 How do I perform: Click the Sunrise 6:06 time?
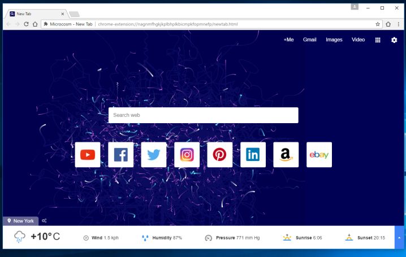(x=309, y=238)
